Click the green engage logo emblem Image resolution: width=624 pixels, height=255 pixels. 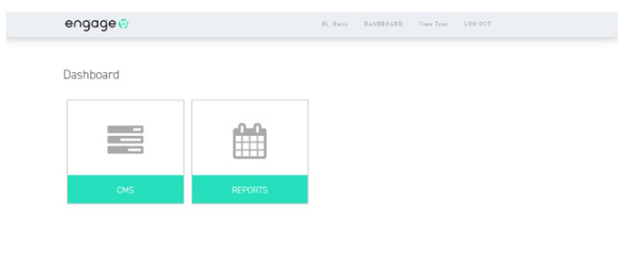pyautogui.click(x=123, y=25)
